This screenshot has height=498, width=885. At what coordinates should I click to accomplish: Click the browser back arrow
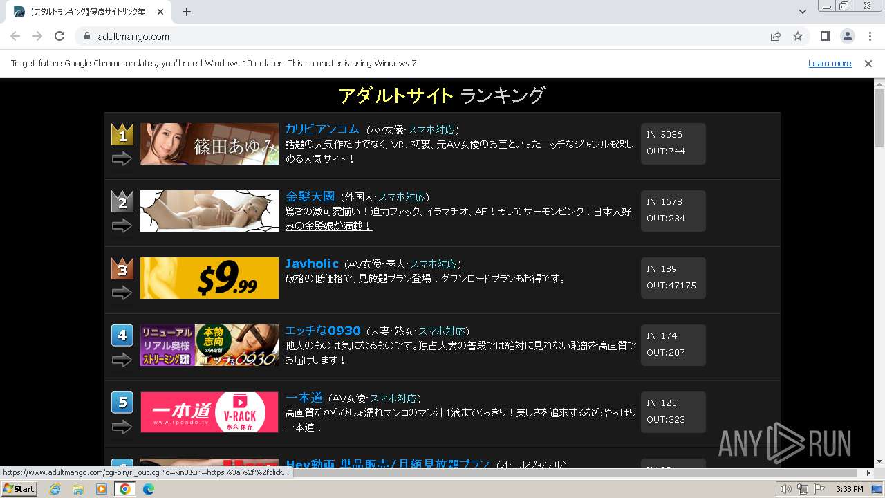15,36
